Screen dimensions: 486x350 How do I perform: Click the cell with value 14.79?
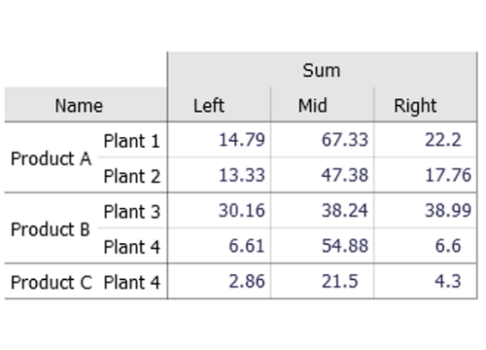[219, 140]
